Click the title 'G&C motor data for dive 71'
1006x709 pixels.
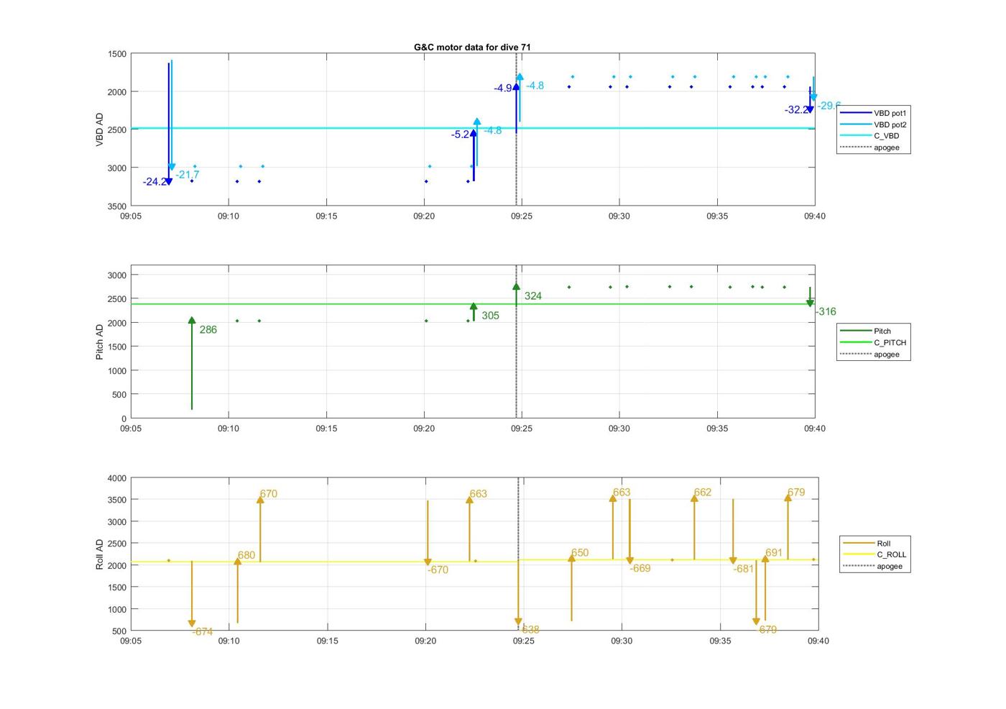pos(472,47)
